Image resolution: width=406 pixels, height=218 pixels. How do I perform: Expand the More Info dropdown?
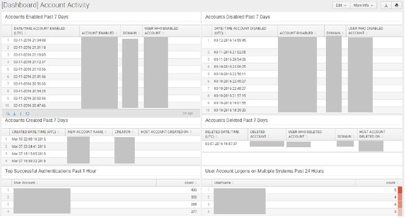tap(363, 5)
